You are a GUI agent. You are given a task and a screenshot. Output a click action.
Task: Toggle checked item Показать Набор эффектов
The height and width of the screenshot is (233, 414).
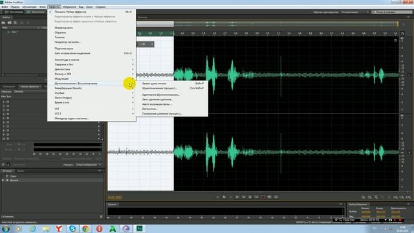coord(91,12)
